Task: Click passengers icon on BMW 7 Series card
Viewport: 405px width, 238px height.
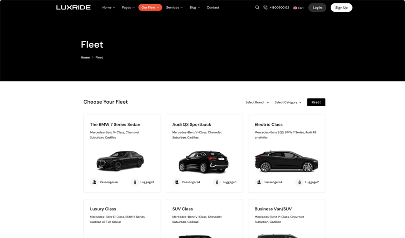Action: pos(94,182)
